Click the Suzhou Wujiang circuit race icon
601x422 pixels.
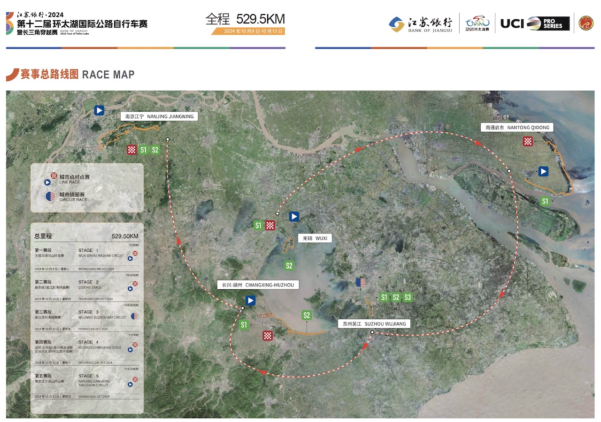click(x=361, y=282)
